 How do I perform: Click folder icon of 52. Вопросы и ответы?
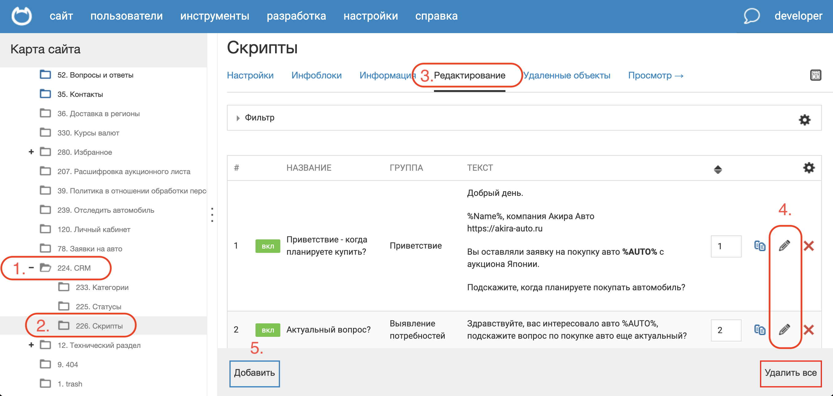click(45, 74)
